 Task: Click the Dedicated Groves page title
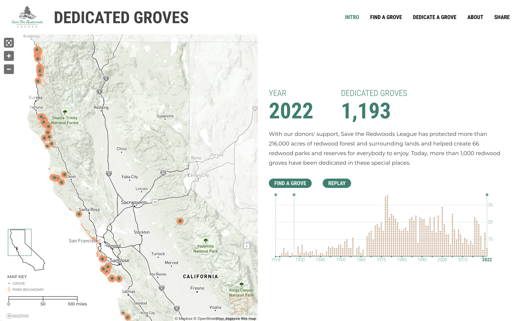coord(121,18)
